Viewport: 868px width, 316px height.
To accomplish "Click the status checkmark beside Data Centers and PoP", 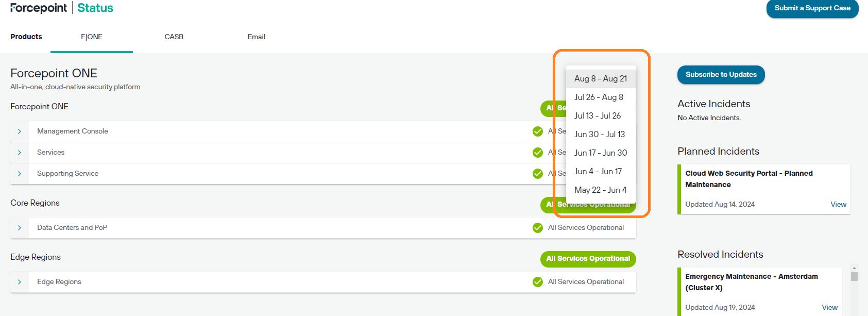I will click(538, 227).
